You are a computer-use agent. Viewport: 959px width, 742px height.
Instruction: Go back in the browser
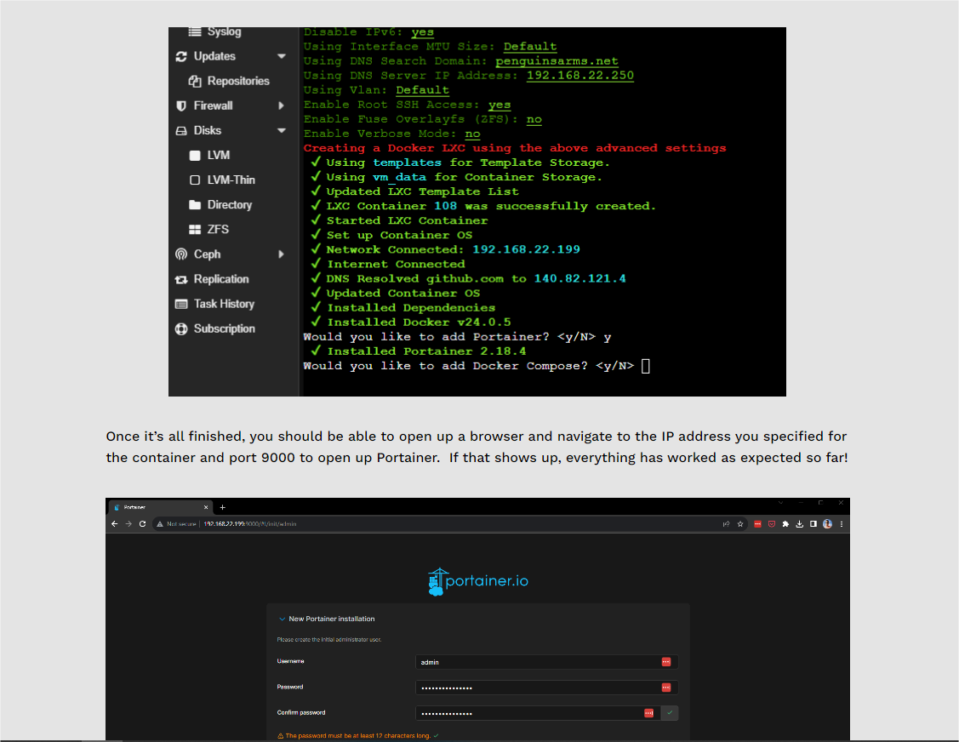point(114,524)
